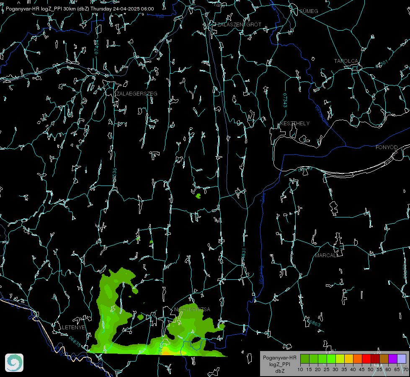Viewport: 410px width, 377px height.
Task: Click the SÜMEG town label
Action: point(309,11)
